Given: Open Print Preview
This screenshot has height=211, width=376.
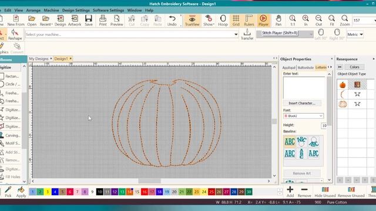Looking at the screenshot, I should click(x=116, y=21).
